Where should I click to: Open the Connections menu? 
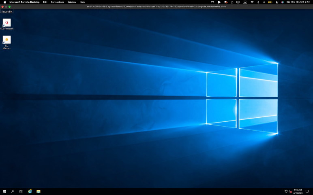point(58,2)
